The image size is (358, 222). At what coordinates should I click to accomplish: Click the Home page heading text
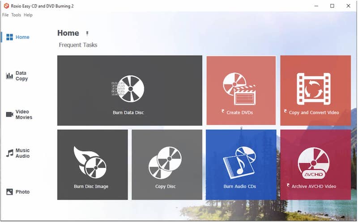[68, 33]
